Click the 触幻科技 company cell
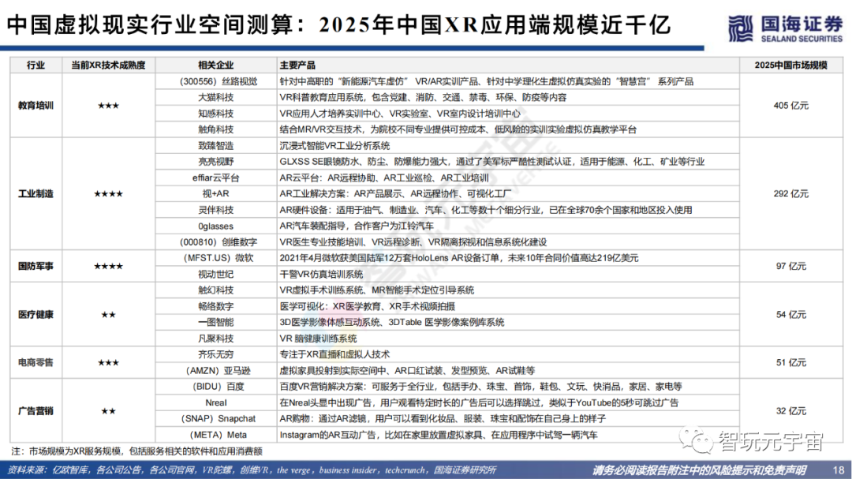Screen dimensions: 852x479 (x=215, y=290)
